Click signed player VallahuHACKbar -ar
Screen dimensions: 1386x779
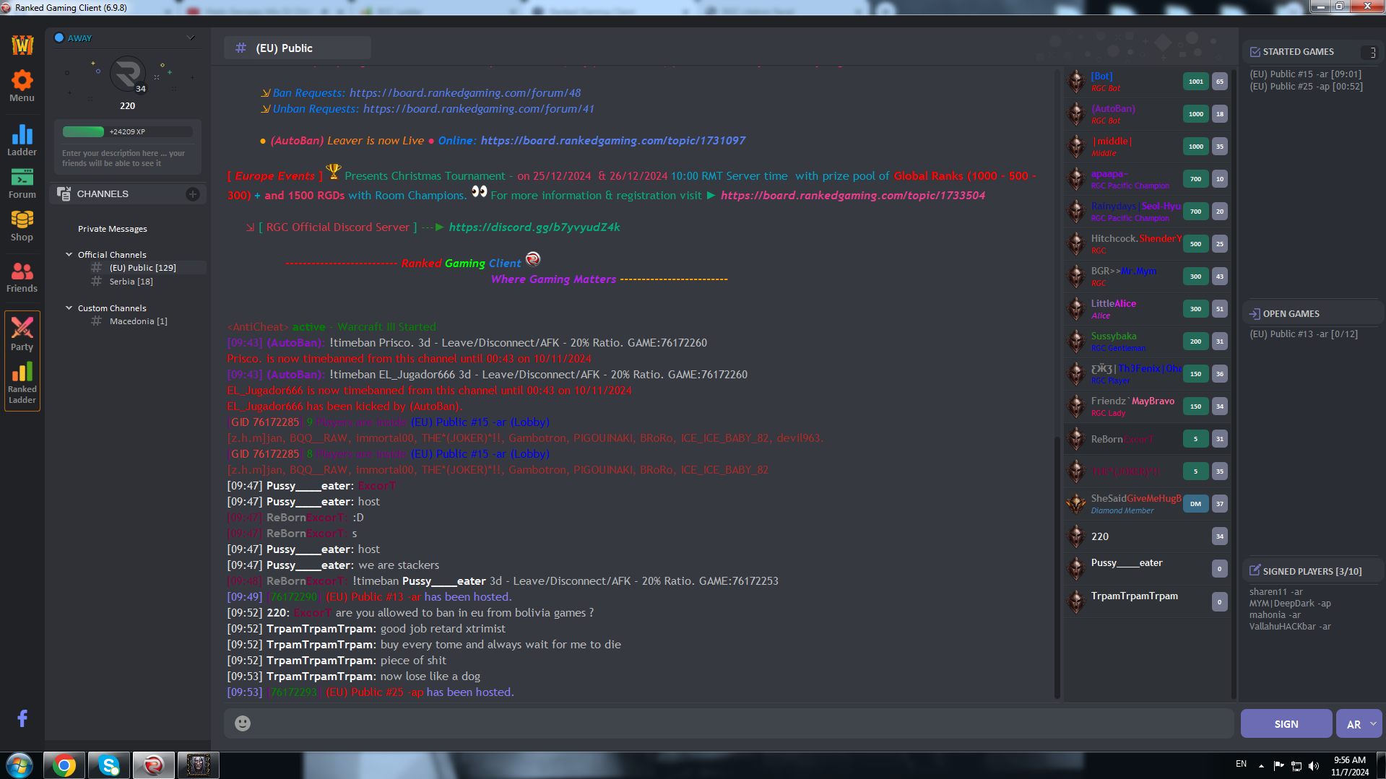[x=1290, y=627]
